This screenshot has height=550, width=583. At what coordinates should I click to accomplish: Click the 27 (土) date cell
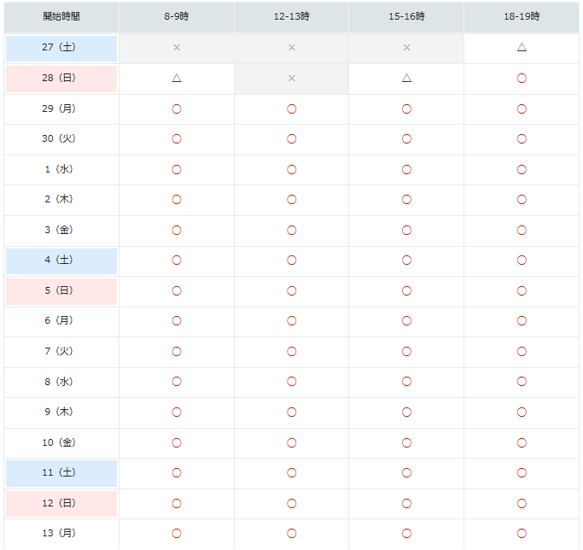(x=61, y=49)
